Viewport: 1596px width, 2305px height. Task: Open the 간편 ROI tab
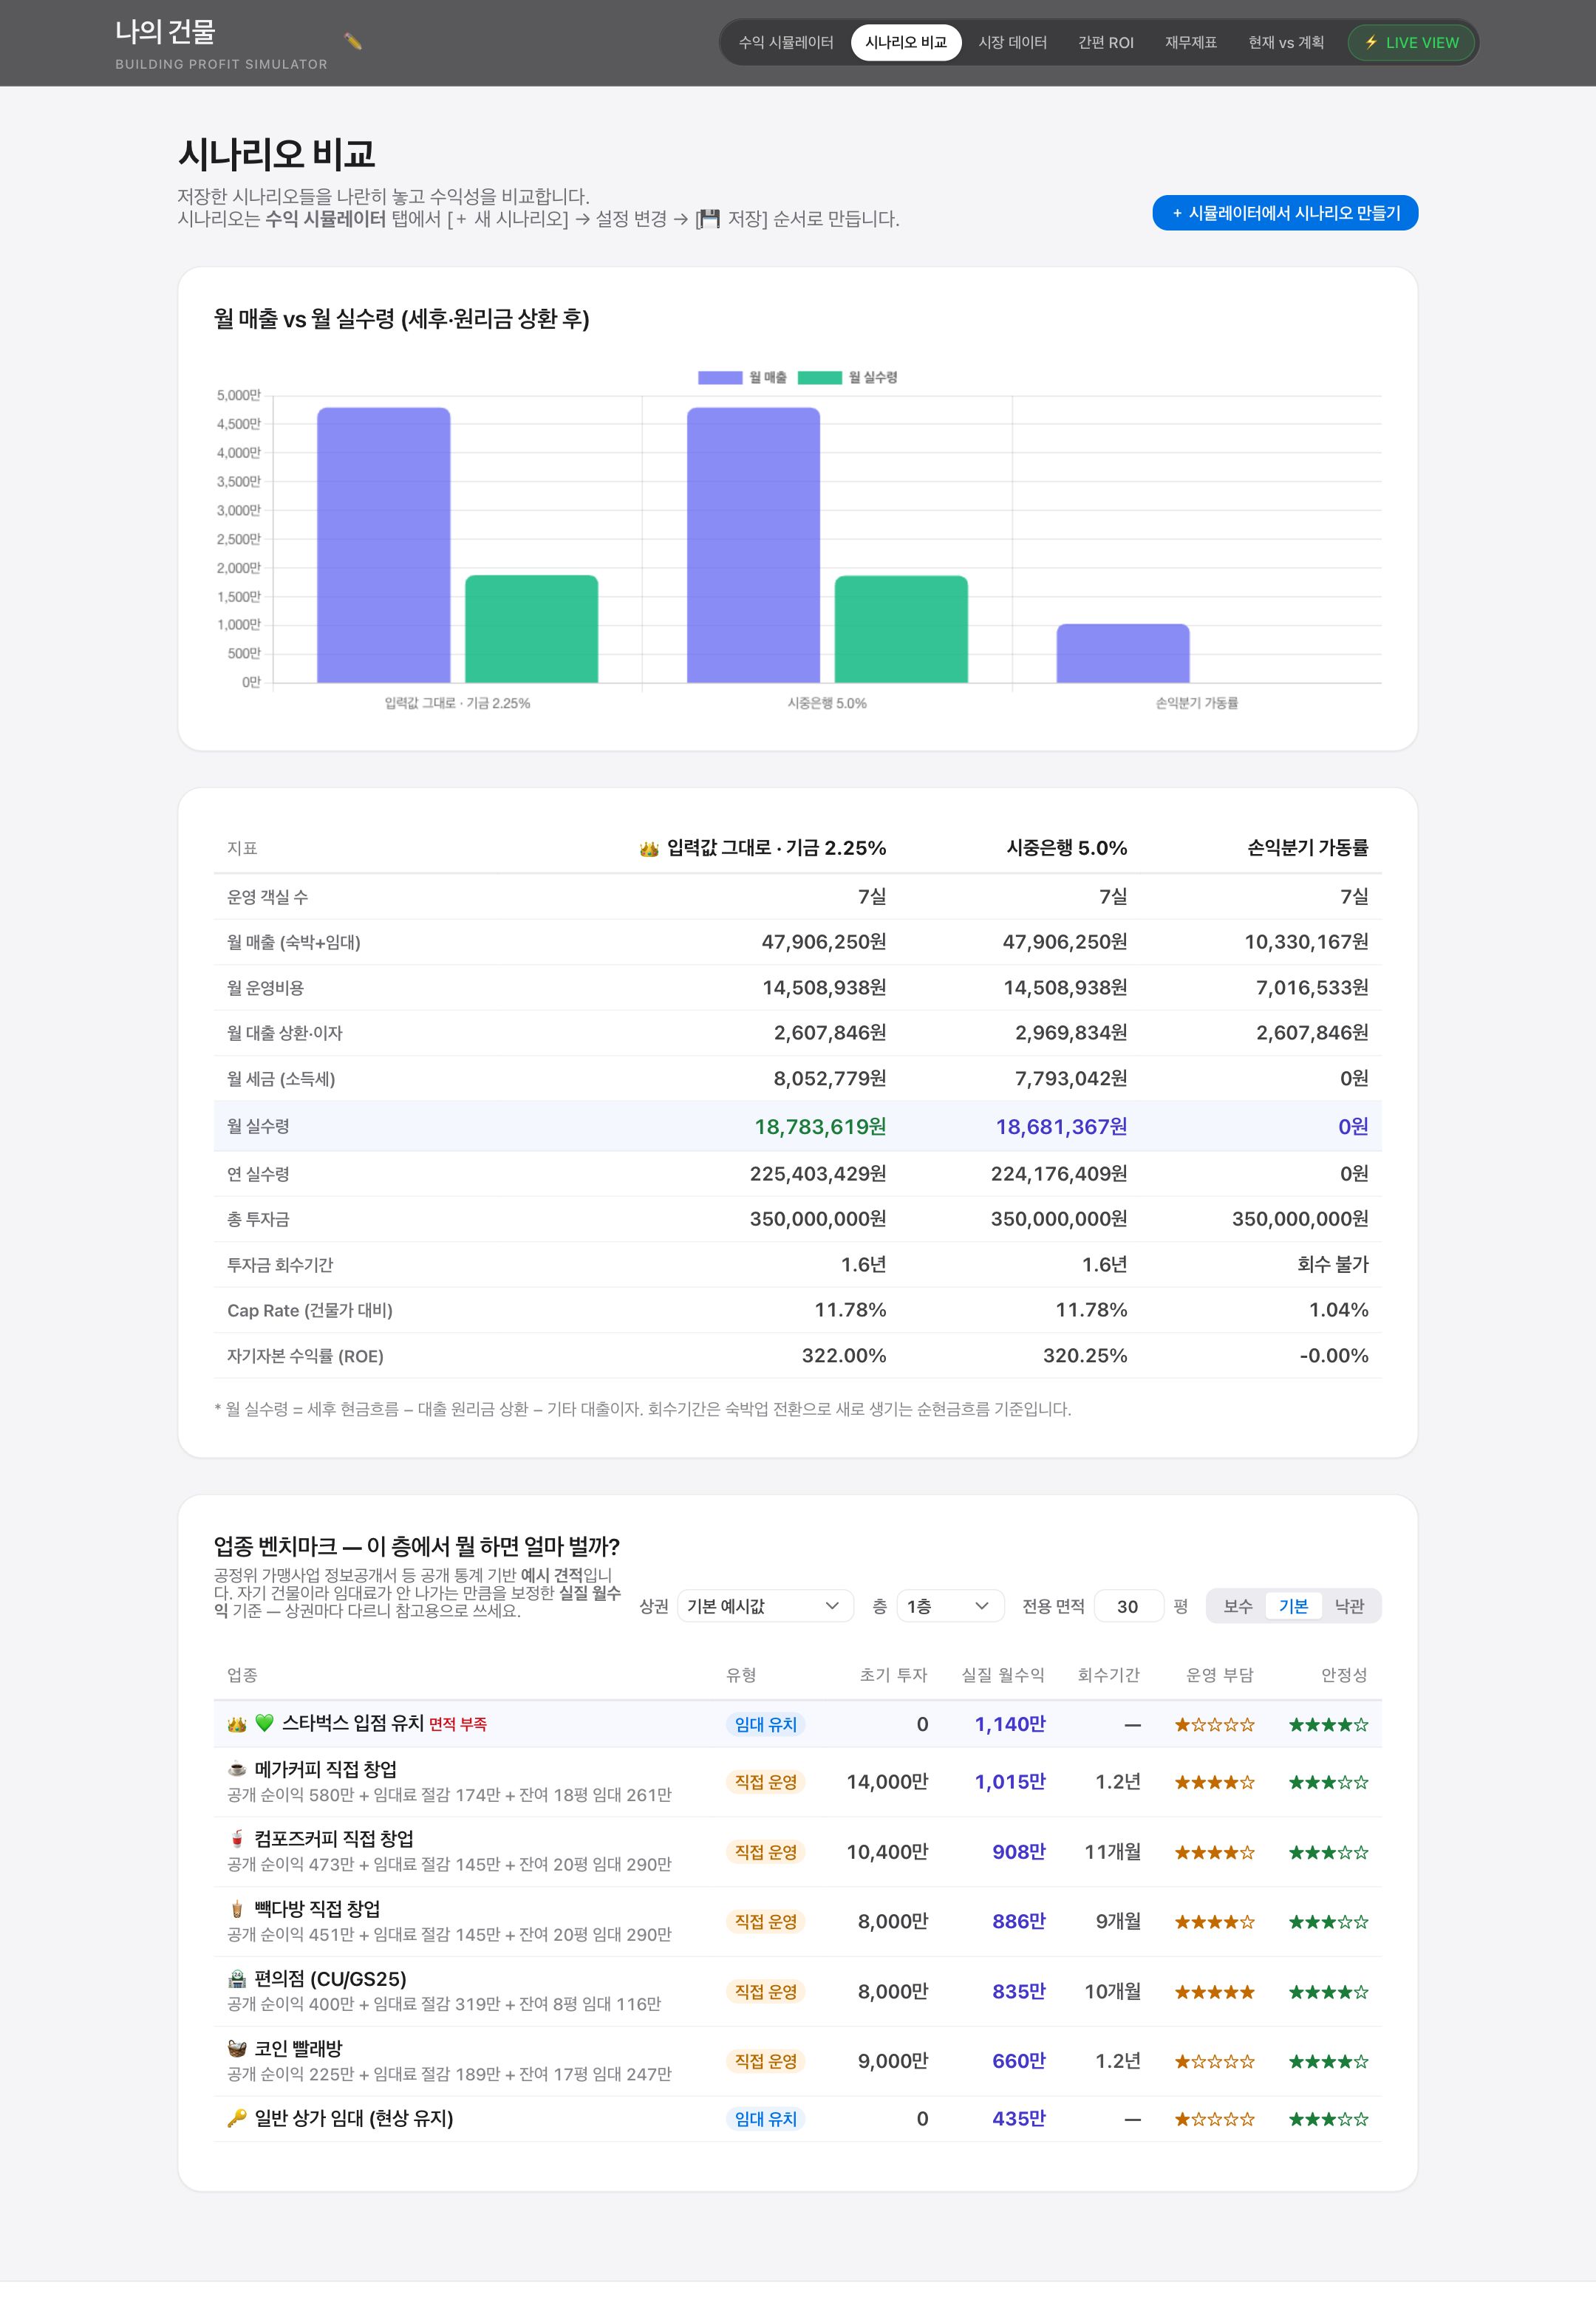[x=1106, y=42]
